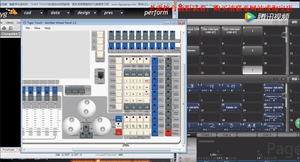Select the 10x ColorSpot 1200 AT group

point(232,31)
